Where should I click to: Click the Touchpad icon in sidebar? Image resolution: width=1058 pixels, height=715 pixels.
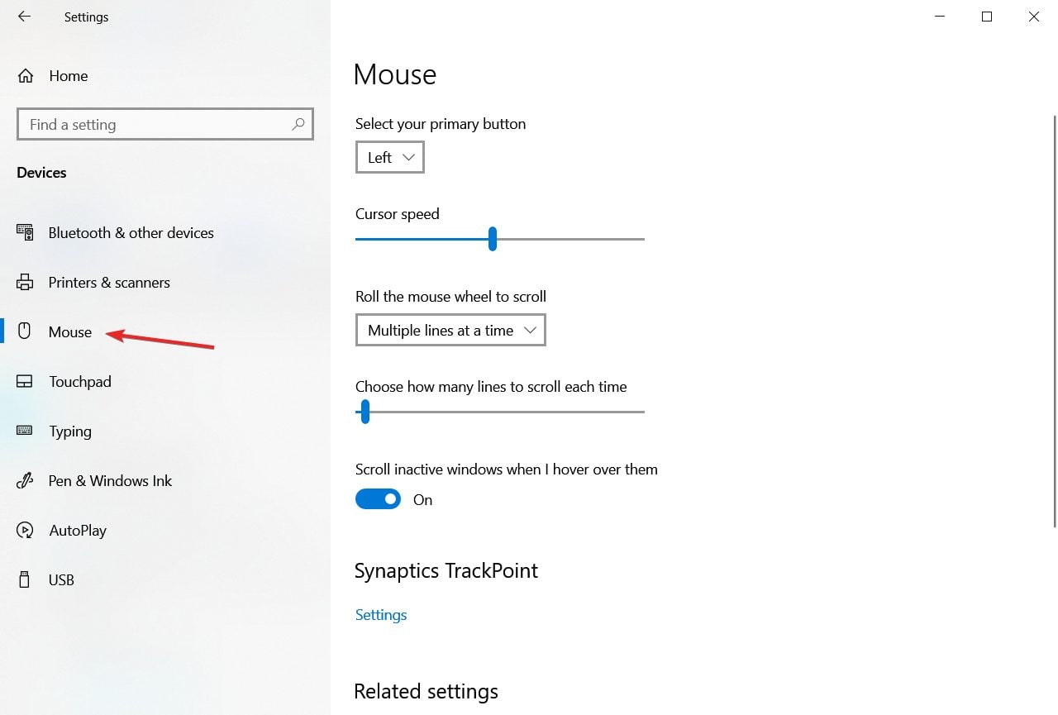[x=25, y=381]
